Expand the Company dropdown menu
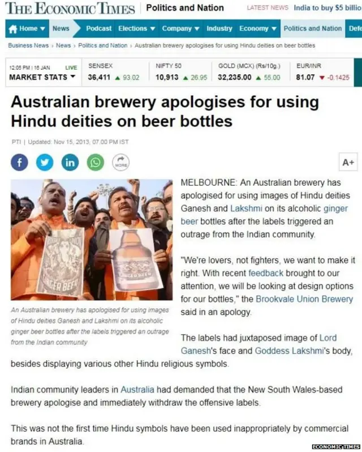The height and width of the screenshot is (452, 362). 180,28
